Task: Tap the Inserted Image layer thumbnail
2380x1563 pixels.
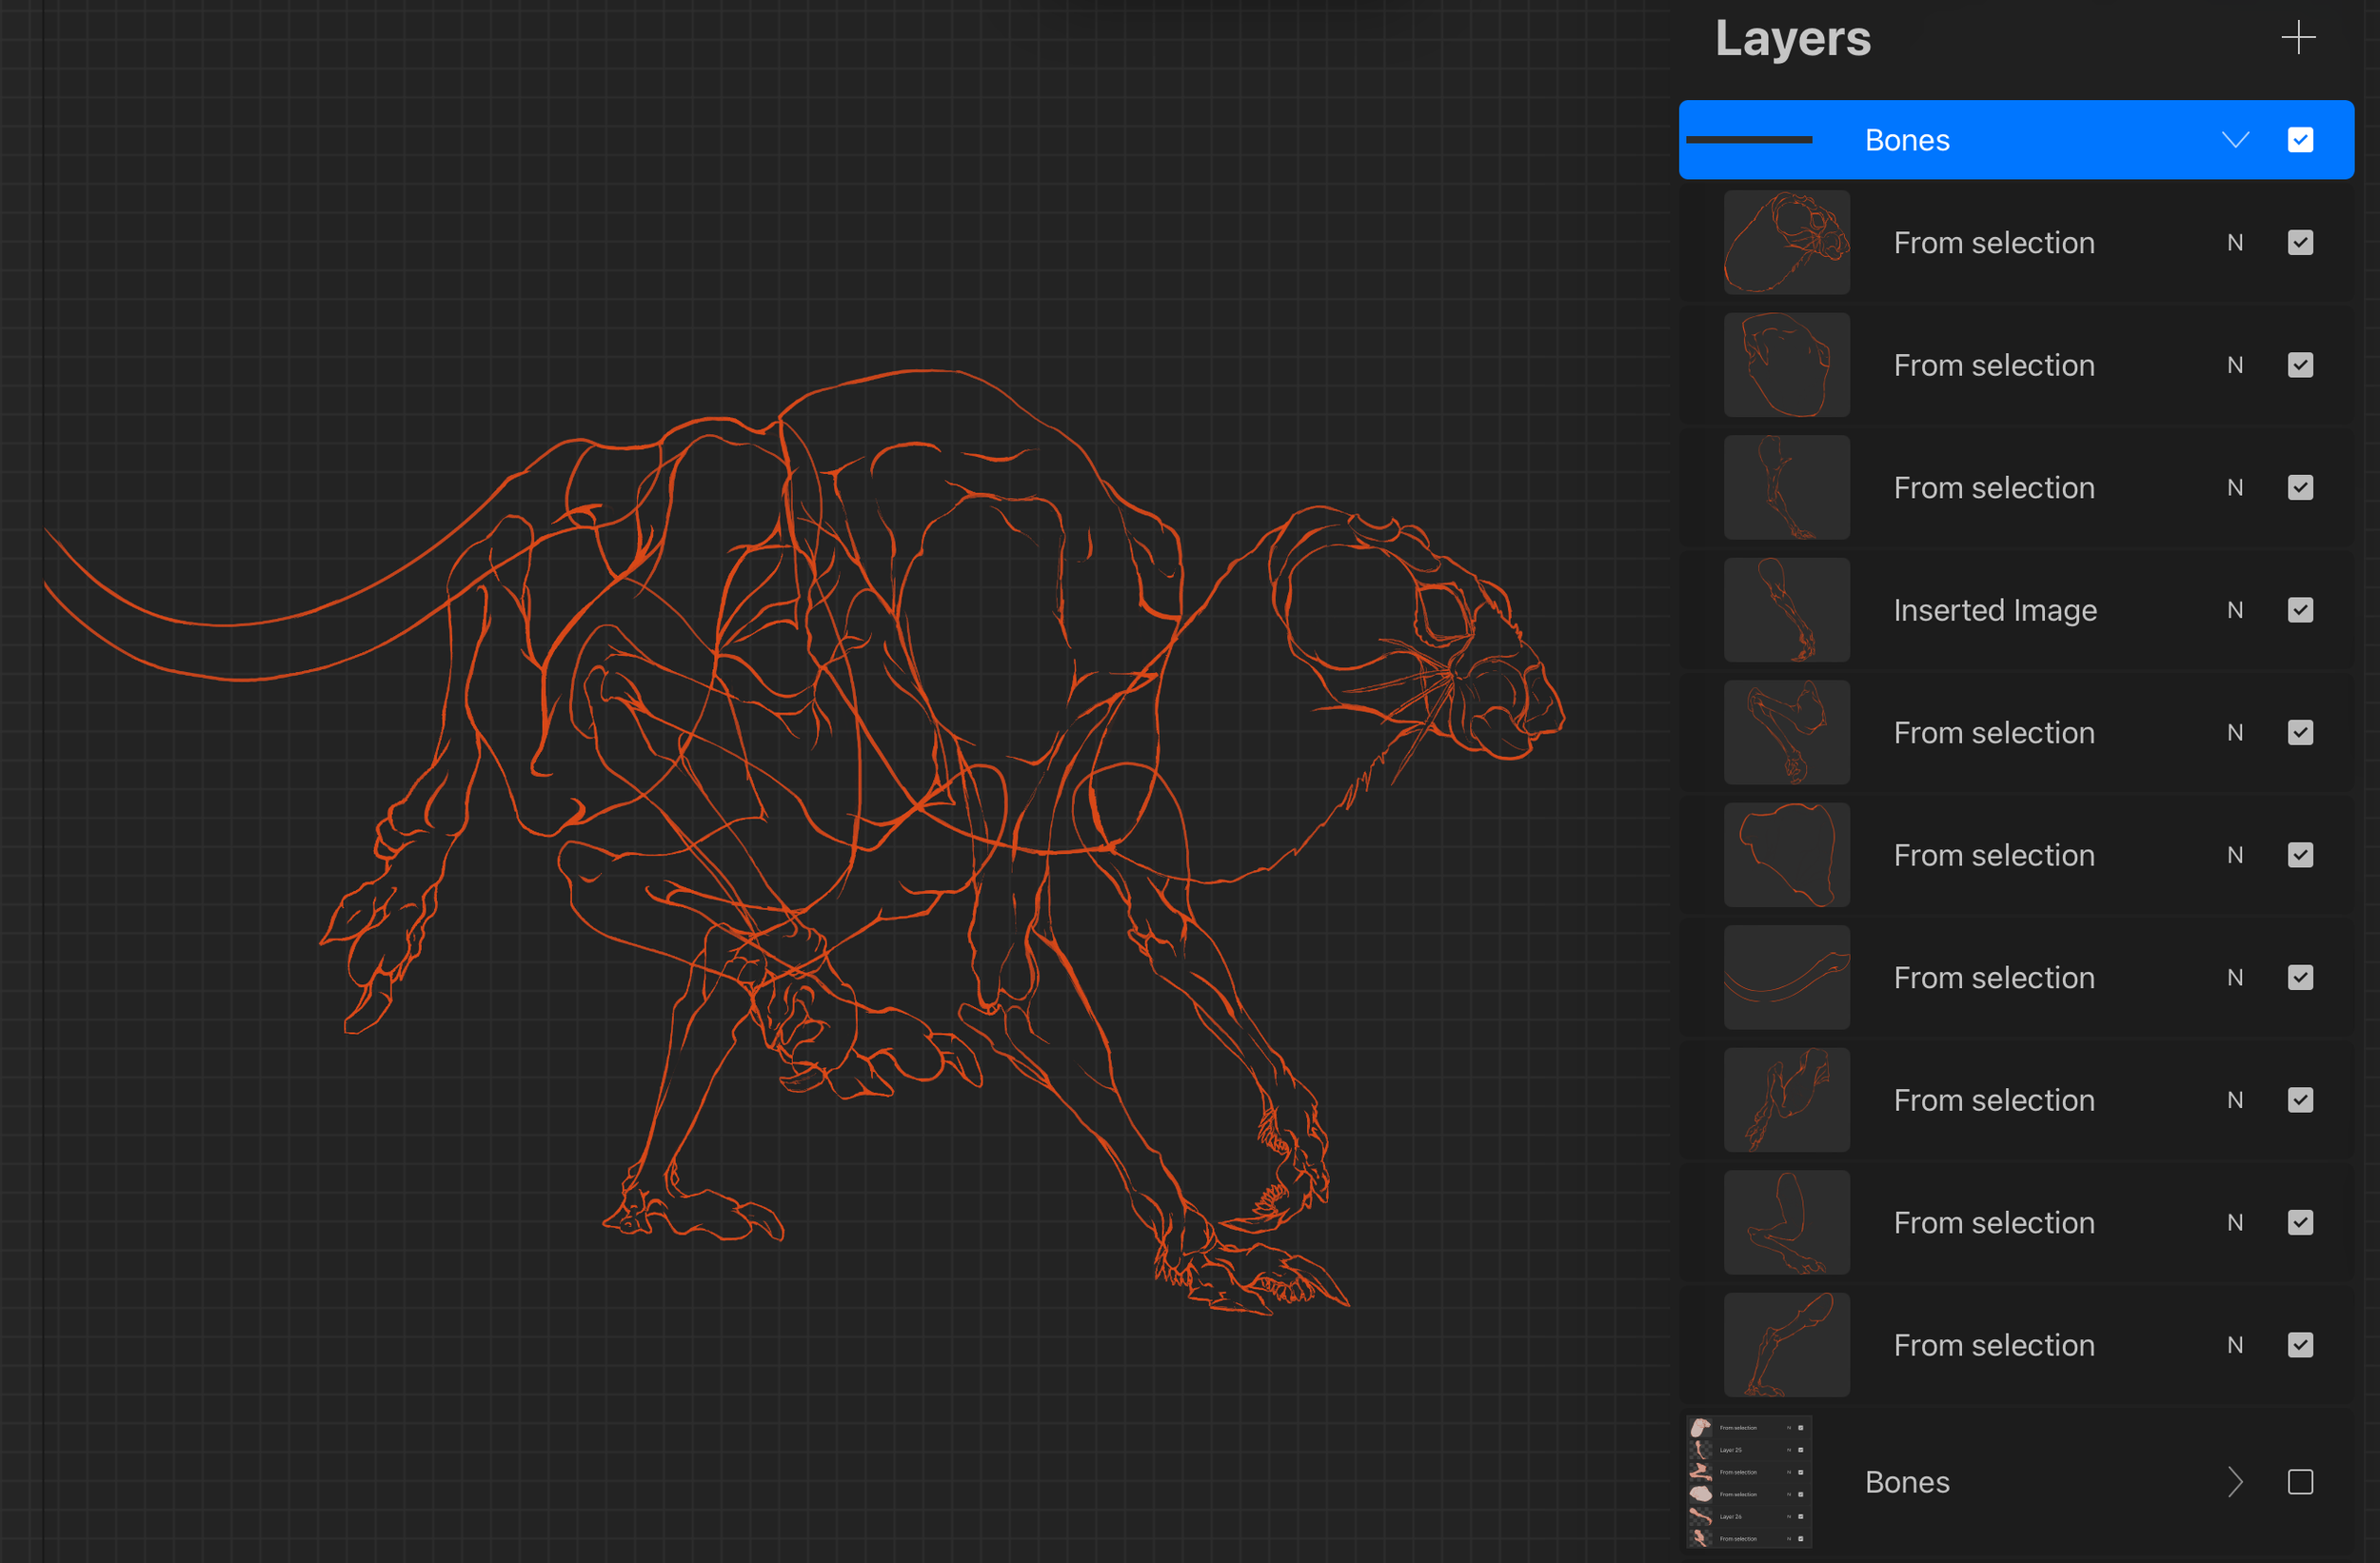Action: click(x=1786, y=610)
